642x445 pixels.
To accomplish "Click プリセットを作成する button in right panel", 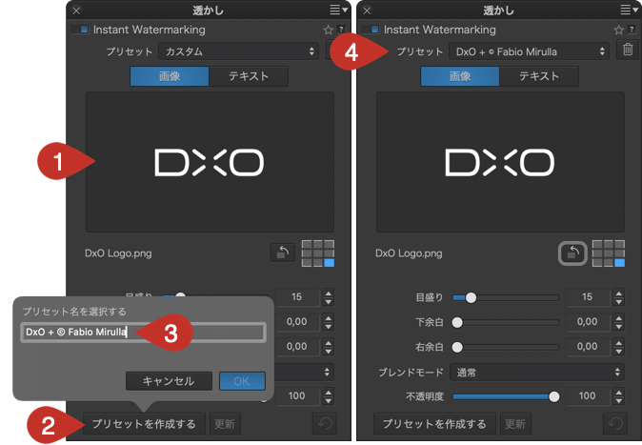I will point(434,424).
